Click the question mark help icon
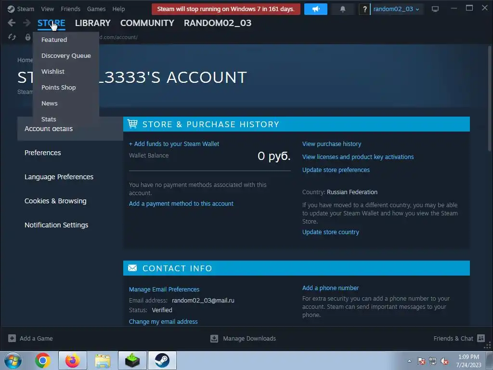 (365, 9)
